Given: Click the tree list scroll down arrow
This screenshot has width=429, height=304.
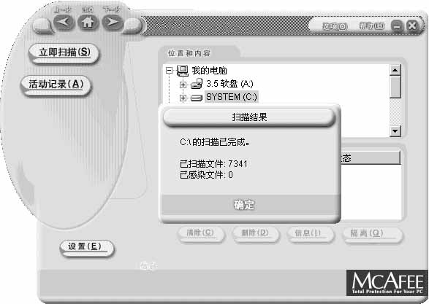Looking at the screenshot, I should click(395, 131).
